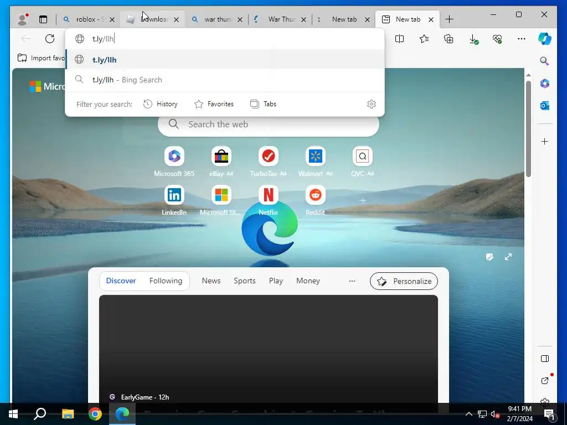
Task: Open sidebar Search icon
Action: click(x=544, y=61)
